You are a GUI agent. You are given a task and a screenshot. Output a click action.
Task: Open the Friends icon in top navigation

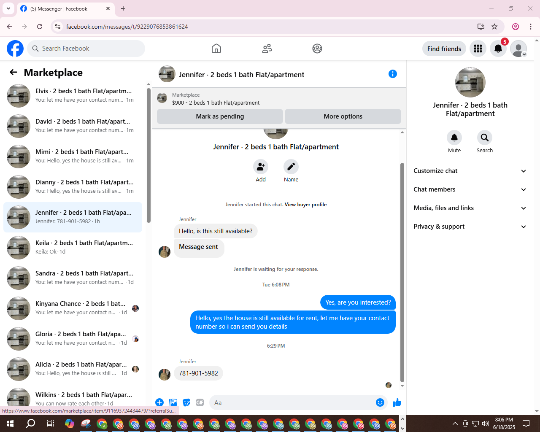267,49
